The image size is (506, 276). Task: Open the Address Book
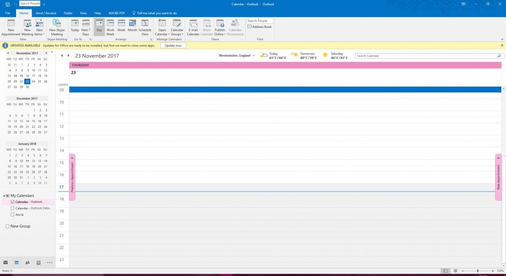click(x=260, y=27)
